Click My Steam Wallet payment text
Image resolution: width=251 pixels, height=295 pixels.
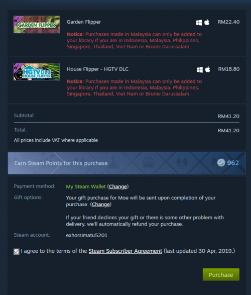tap(86, 186)
